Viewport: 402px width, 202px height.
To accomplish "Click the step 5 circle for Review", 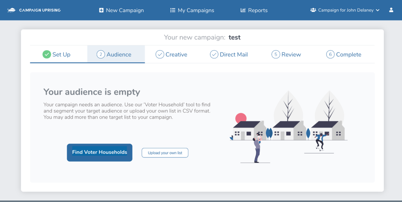I will 276,54.
